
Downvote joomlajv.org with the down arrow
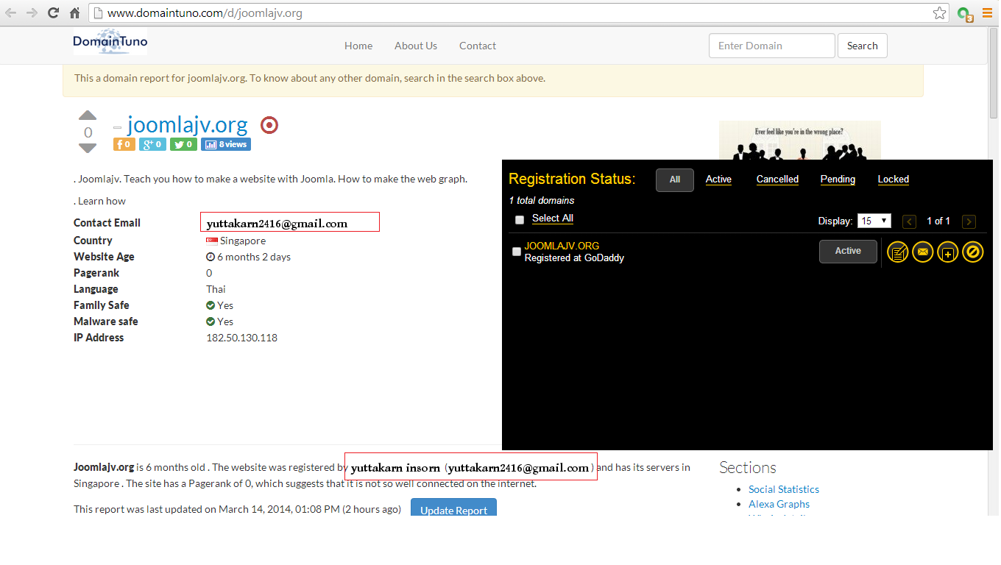pos(88,148)
